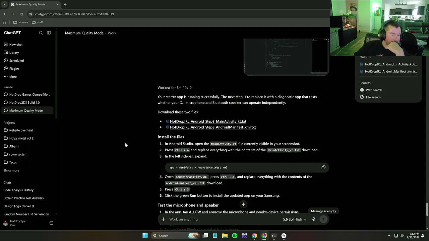Show hidden system tray icons

(389, 236)
